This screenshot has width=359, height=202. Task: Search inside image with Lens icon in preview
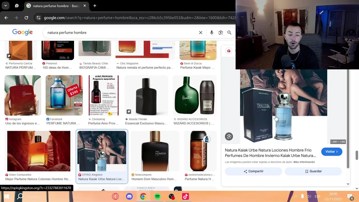coord(229,137)
